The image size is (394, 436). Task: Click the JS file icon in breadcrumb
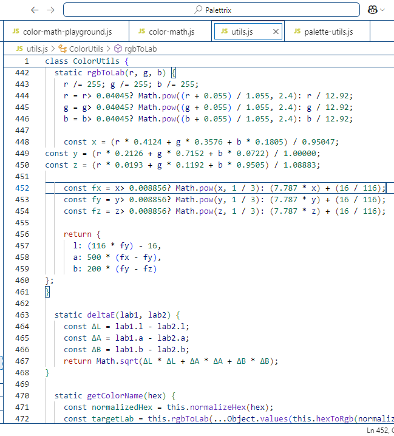click(x=19, y=49)
